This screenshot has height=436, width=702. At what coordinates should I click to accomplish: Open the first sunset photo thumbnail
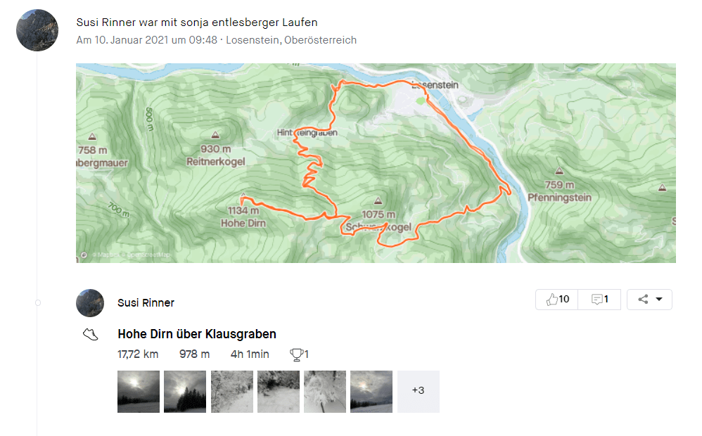139,391
